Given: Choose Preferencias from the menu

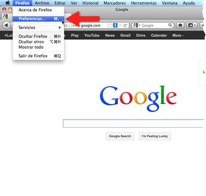Looking at the screenshot, I should tap(39, 19).
